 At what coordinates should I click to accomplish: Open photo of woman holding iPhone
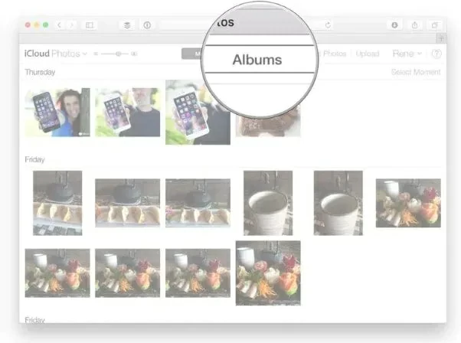57,113
